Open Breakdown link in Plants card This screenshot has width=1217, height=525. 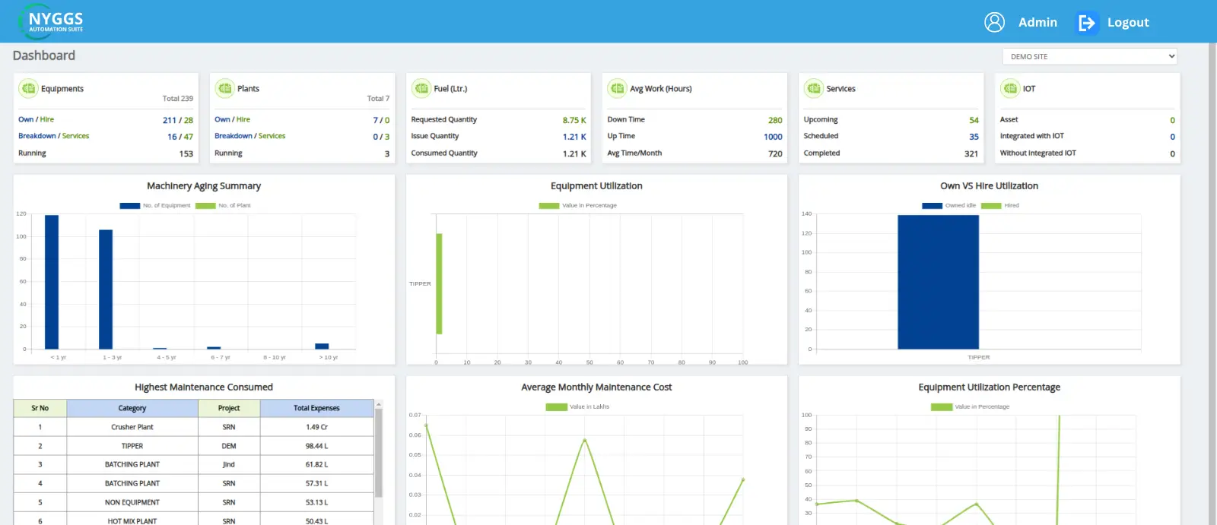(x=234, y=136)
